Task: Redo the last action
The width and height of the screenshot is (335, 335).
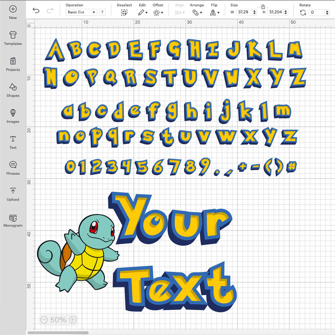Action: pyautogui.click(x=50, y=10)
